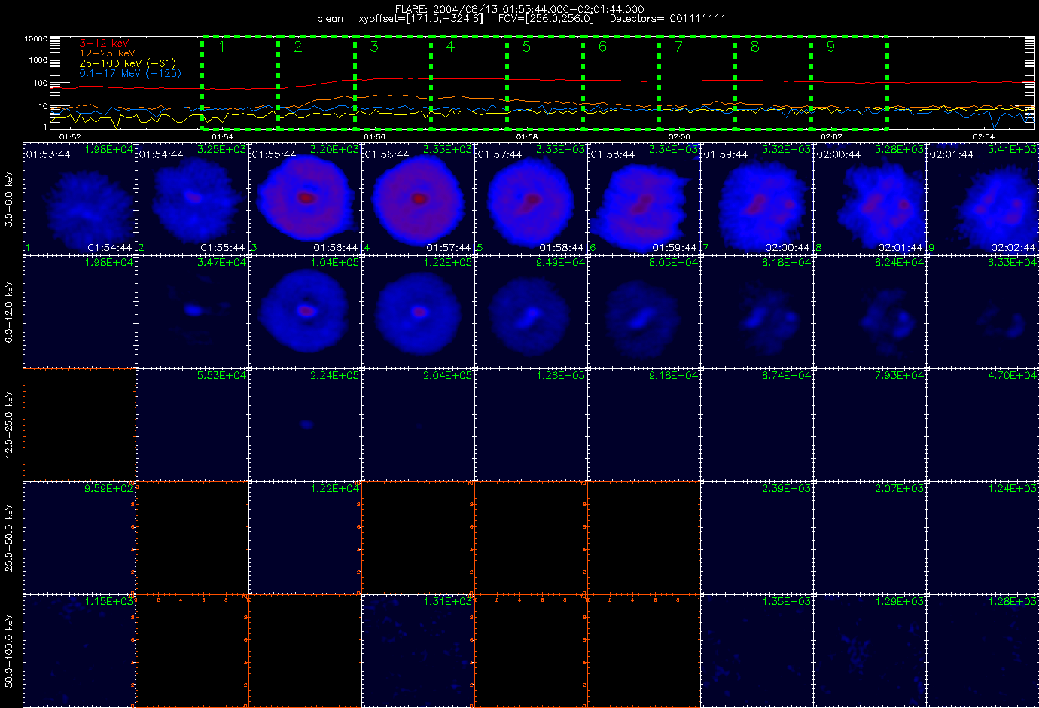Choose the 3.0-6.0 keV image starting 02:00:44
The image size is (1039, 708).
click(x=870, y=199)
